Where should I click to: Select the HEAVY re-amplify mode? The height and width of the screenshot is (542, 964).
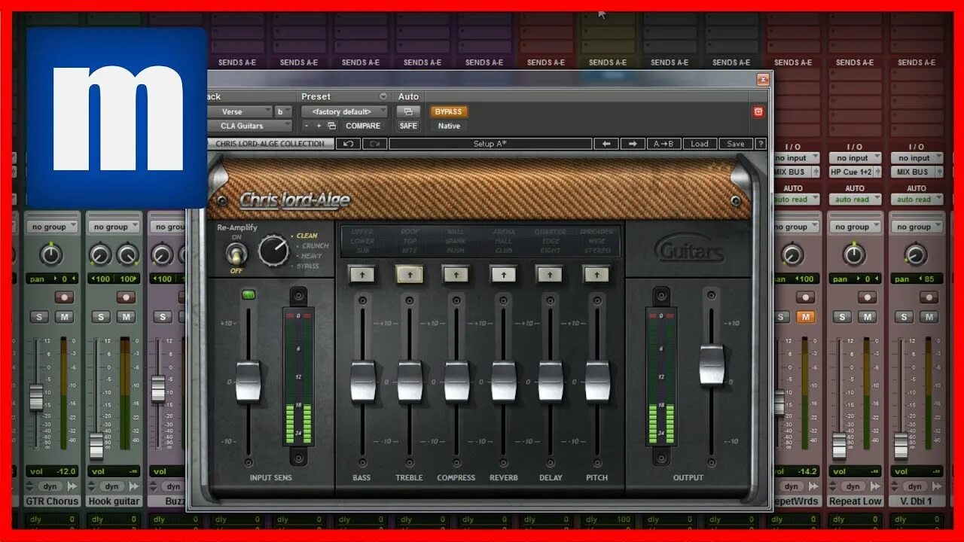311,256
